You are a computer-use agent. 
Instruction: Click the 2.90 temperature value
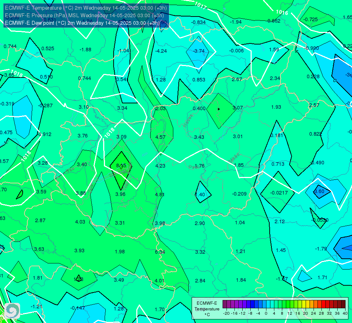coord(200,223)
